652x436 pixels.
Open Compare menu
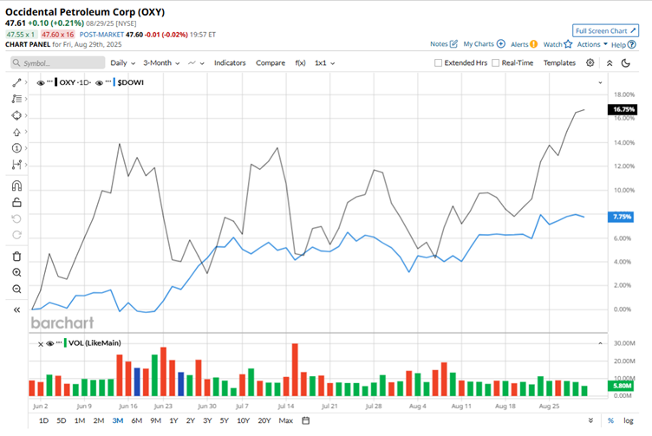271,62
